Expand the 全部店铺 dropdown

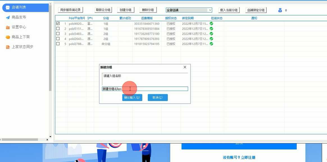210,10
